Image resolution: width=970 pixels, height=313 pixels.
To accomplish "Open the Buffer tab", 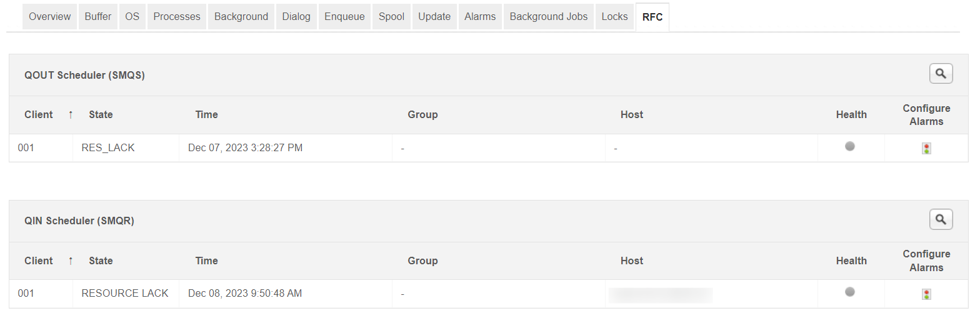I will [x=98, y=17].
